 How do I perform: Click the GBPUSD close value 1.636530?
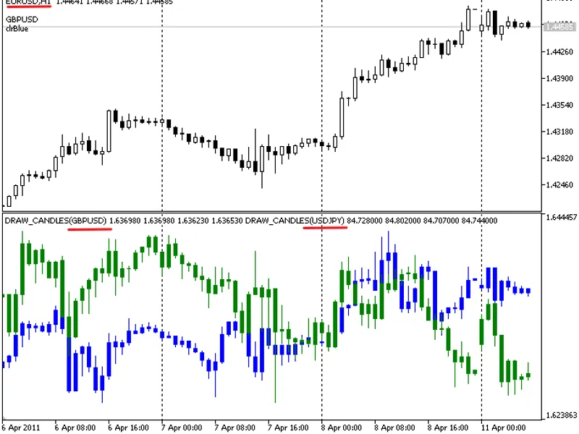(x=227, y=221)
